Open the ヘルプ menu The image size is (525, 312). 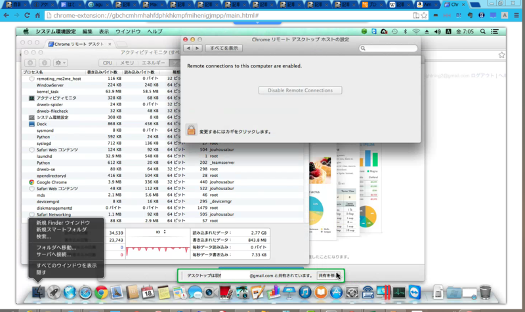click(155, 31)
